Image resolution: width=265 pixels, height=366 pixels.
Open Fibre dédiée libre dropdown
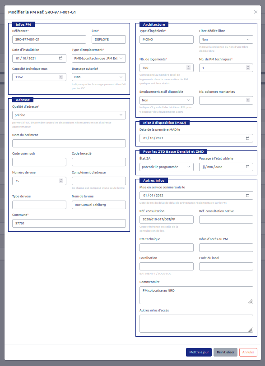pos(226,40)
